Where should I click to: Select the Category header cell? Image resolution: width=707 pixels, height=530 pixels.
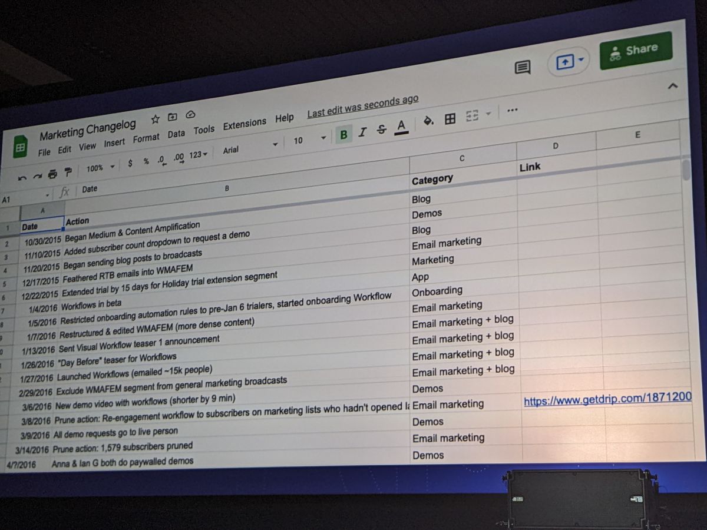coord(463,178)
